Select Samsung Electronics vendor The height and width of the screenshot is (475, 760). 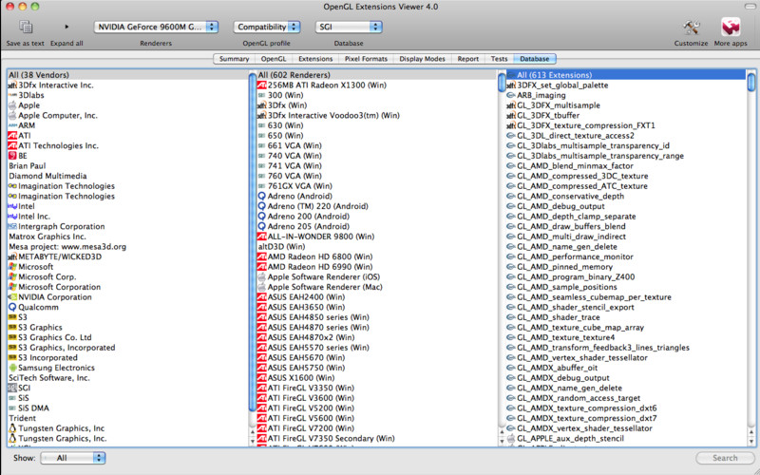coord(56,368)
